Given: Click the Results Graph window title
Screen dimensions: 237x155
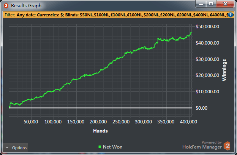Looking at the screenshot, I should coord(26,5).
